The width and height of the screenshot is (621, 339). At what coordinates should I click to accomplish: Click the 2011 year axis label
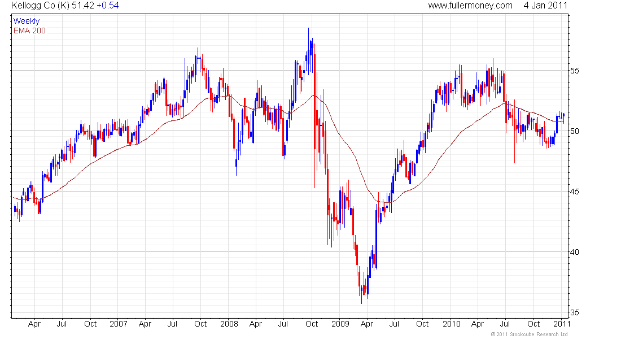tap(562, 324)
